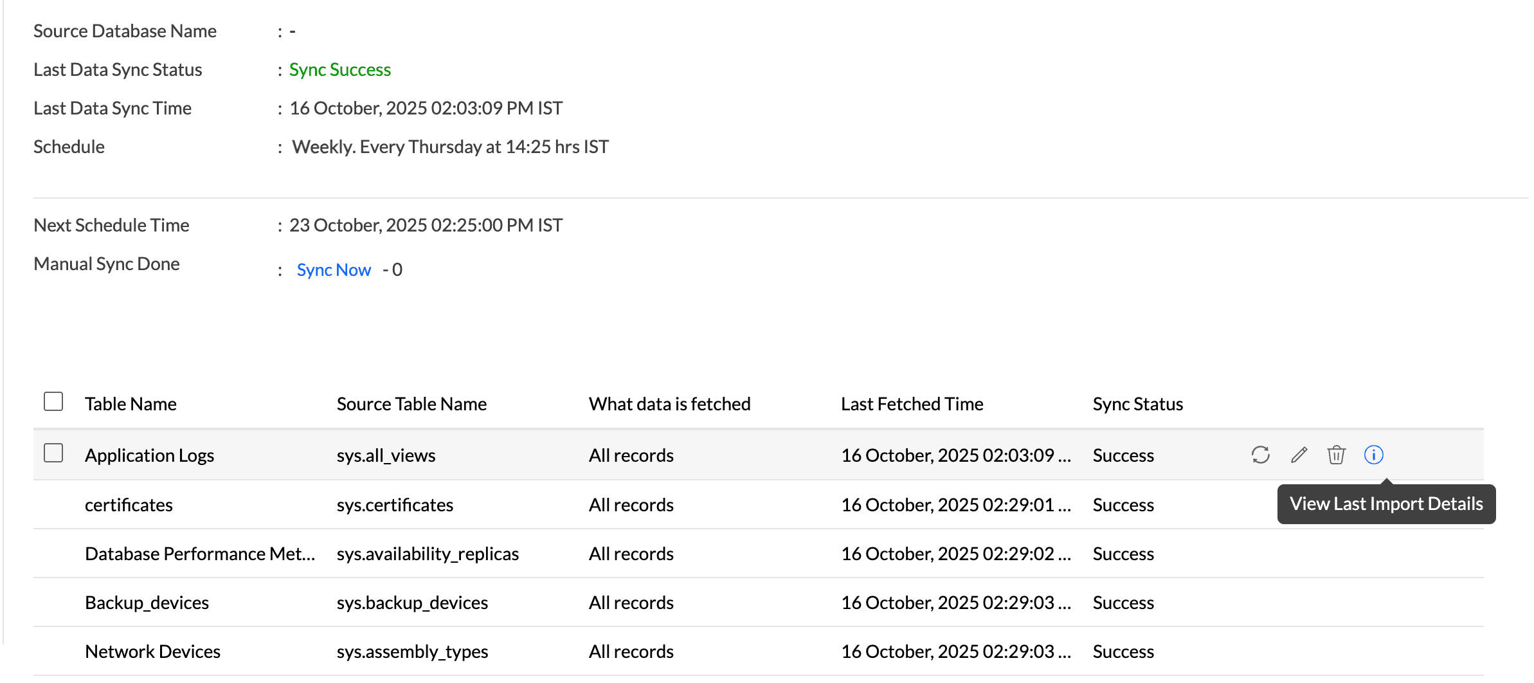1534x683 pixels.
Task: Select the Backup_devices table row
Action: point(147,603)
